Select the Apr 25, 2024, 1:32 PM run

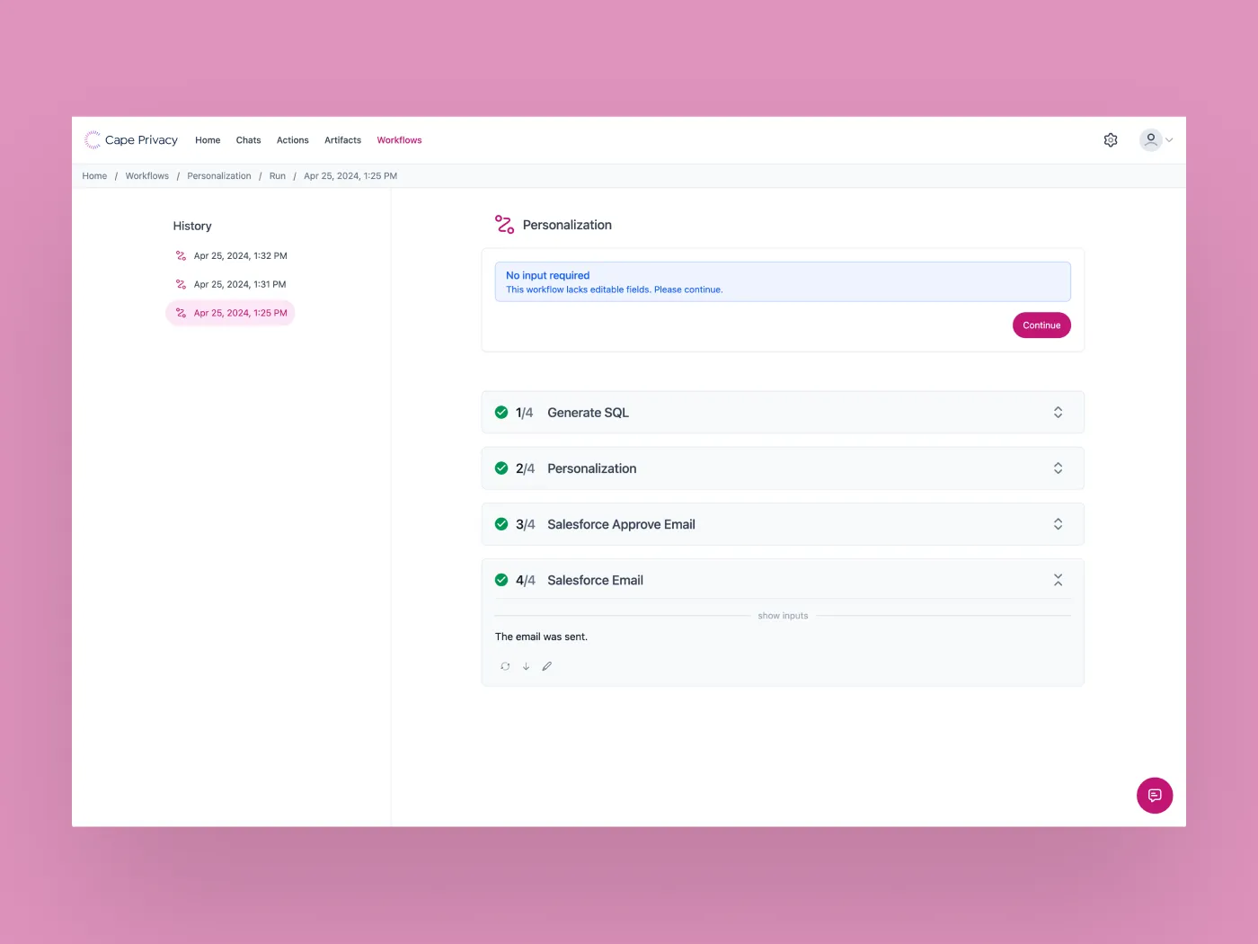point(240,256)
